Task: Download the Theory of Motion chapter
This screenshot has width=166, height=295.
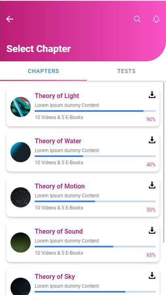Action: (x=152, y=185)
